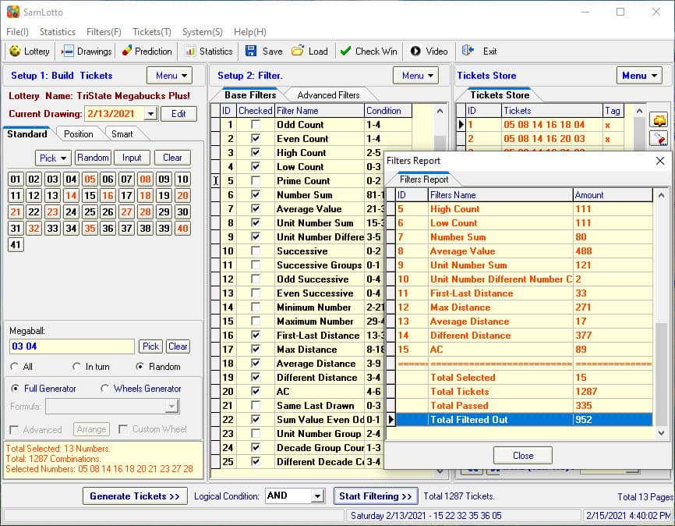Uncheck the AC filter checkbox
The image size is (675, 526).
point(256,392)
